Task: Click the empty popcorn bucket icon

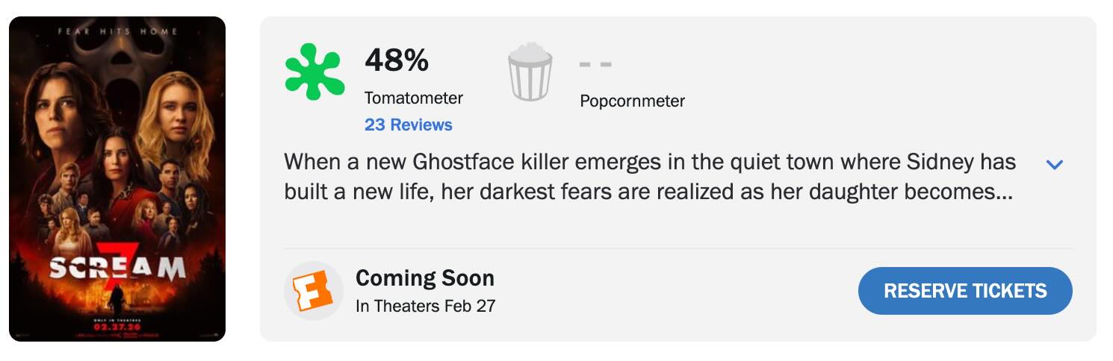Action: [530, 72]
